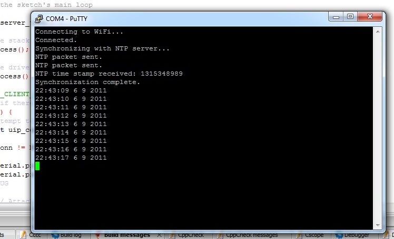394x239 pixels.
Task: Maximize the COM4 PuTTY window
Action: [x=350, y=17]
